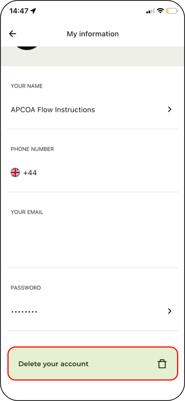The width and height of the screenshot is (185, 401).
Task: Tap the YOUR NAME label
Action: [x=27, y=86]
